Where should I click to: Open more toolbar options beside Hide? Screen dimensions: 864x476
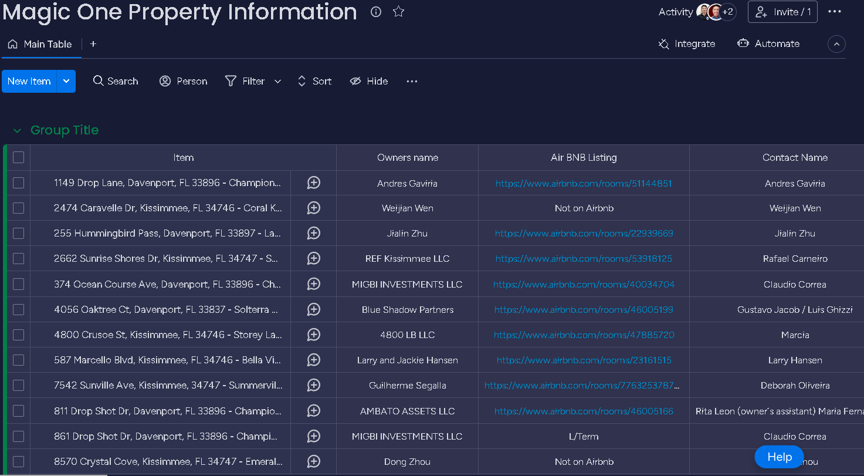coord(412,82)
